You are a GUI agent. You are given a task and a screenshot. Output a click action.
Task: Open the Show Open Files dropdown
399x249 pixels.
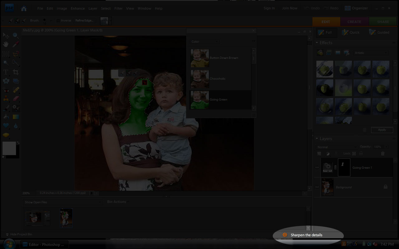pos(63,202)
